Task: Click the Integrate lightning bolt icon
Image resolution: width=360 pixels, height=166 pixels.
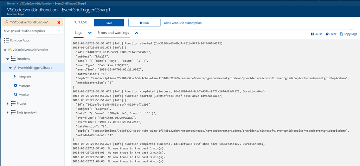Action: pyautogui.click(x=15, y=77)
